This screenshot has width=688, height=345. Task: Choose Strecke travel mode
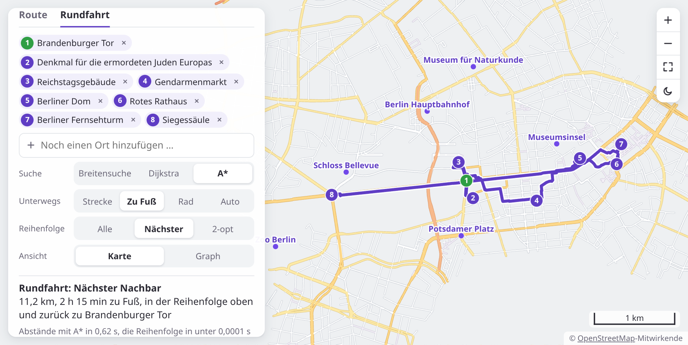(97, 201)
